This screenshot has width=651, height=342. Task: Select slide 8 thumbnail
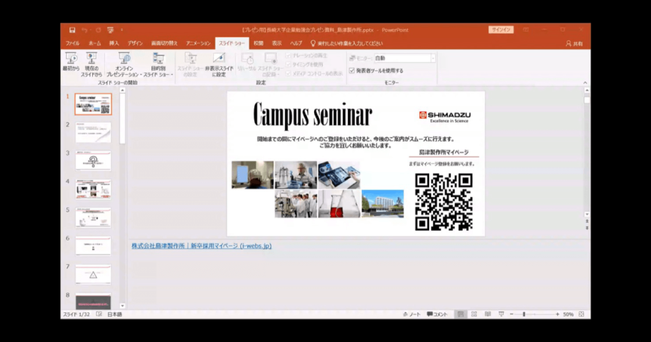93,301
